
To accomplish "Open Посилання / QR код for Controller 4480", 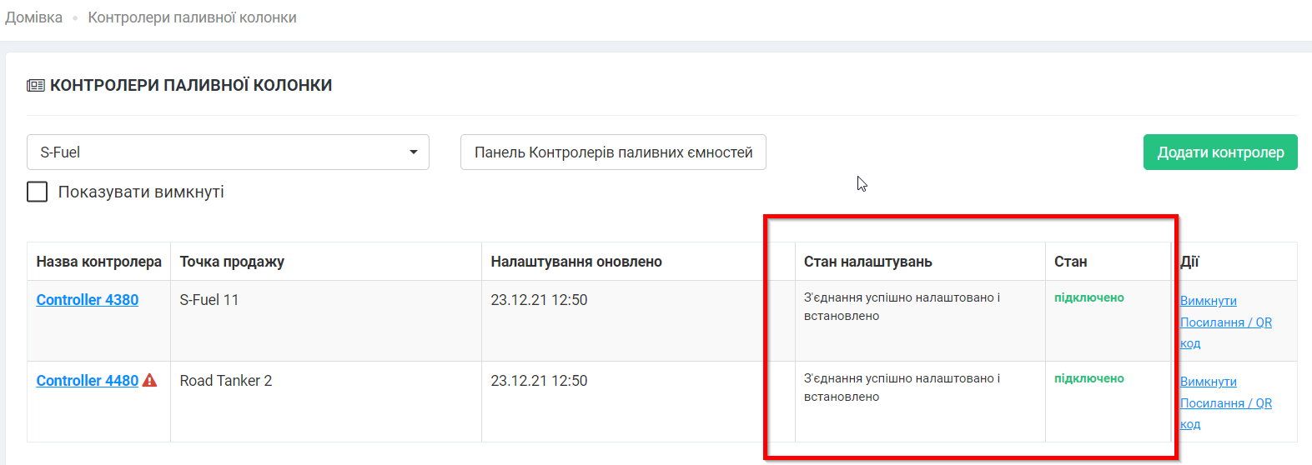I will [1225, 403].
